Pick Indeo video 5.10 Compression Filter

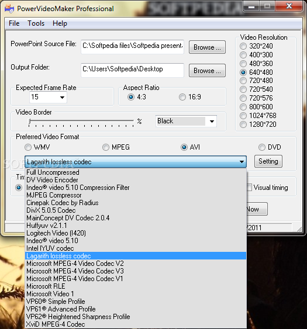[x=136, y=188]
